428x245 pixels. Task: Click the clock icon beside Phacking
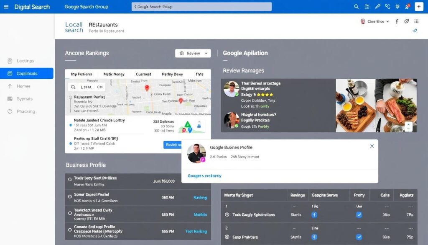pos(10,111)
